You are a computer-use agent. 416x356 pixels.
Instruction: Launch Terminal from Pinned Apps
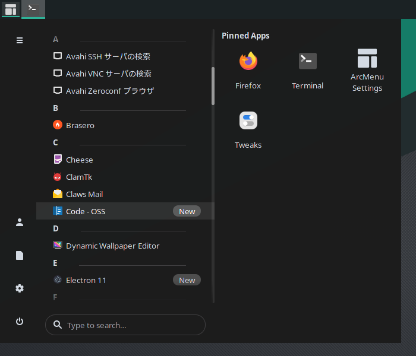click(307, 71)
